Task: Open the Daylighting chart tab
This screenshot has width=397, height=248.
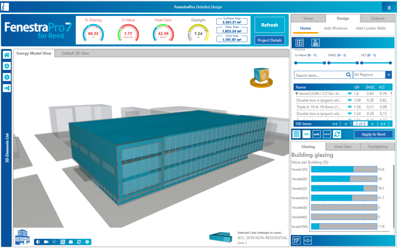Action: click(378, 147)
